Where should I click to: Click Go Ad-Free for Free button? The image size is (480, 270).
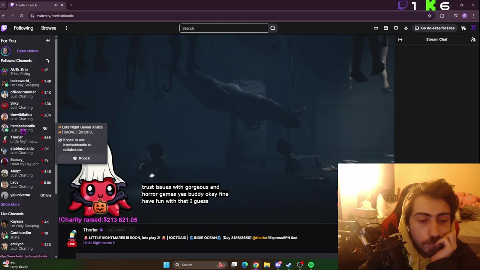click(x=434, y=28)
